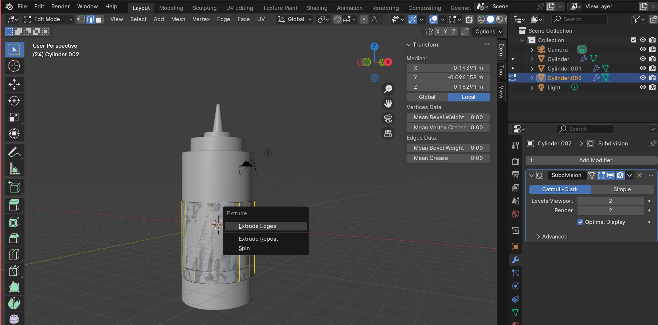
Task: Choose Extrude Edges from menu
Action: coord(266,226)
